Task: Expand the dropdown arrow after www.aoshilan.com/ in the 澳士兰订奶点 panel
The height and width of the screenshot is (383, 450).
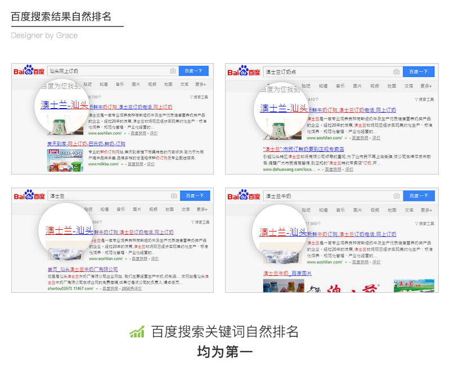Action: [x=346, y=138]
